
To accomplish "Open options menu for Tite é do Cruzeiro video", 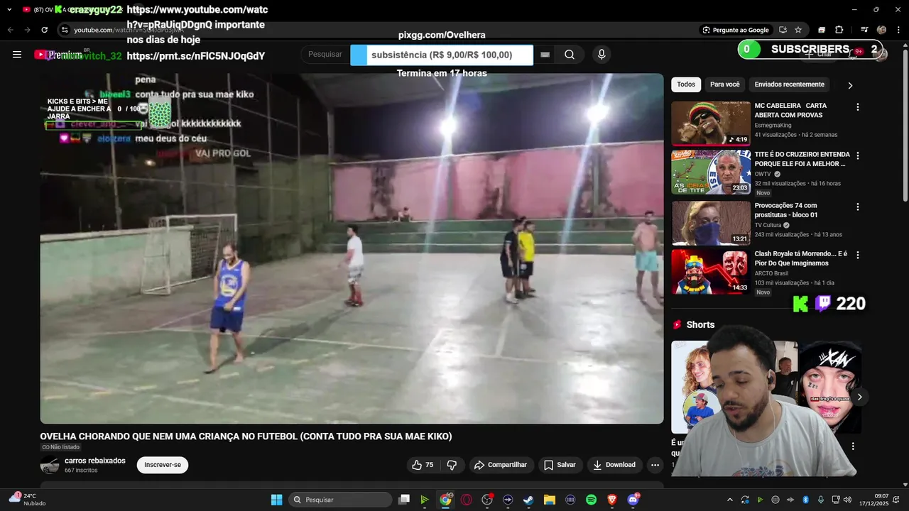I will [857, 155].
